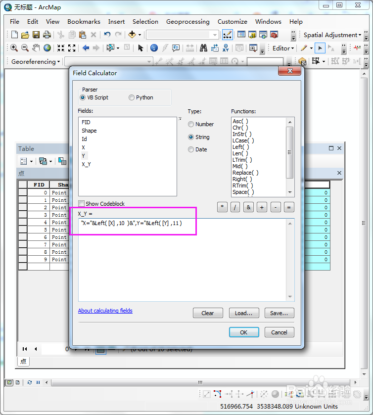Expand the map scale combo box
The image size is (373, 415).
point(215,35)
